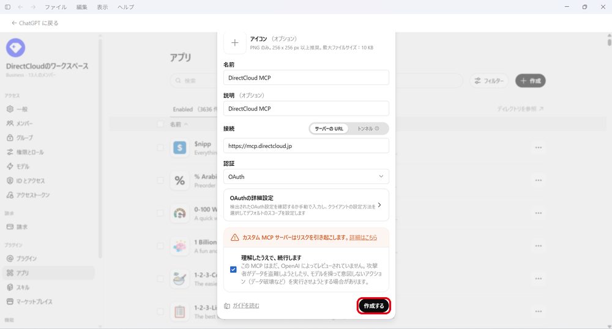Screen dimensions: 612x329
Task: Open 権限とロール section in sidebar
Action: click(49, 152)
